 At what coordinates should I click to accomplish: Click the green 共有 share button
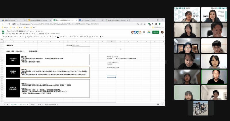[156, 32]
